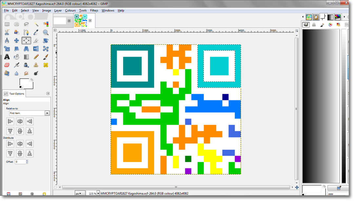This screenshot has width=354, height=201.
Task: Toggle zoom image when window size changes
Action: (x=297, y=30)
